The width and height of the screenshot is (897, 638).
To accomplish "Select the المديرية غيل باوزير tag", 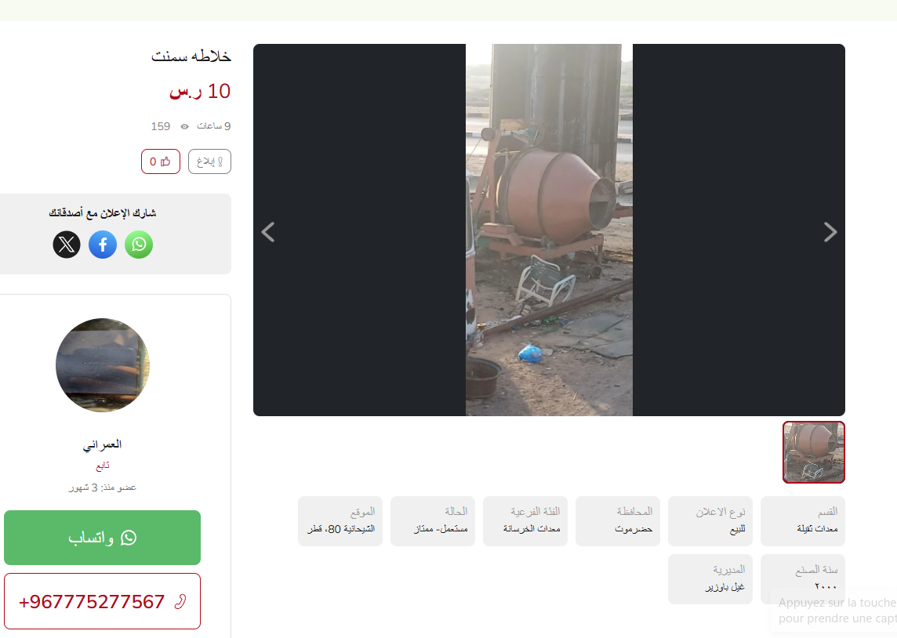I will click(710, 579).
